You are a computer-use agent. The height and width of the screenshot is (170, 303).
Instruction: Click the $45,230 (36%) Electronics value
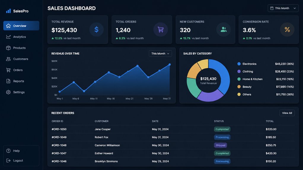coord(284,64)
